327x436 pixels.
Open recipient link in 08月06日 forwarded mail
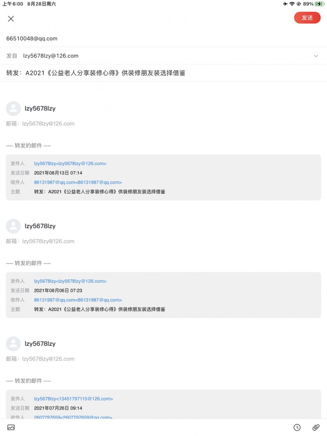pos(78,300)
